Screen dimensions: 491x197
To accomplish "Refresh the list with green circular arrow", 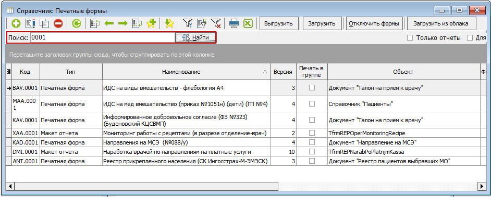I will (x=77, y=23).
